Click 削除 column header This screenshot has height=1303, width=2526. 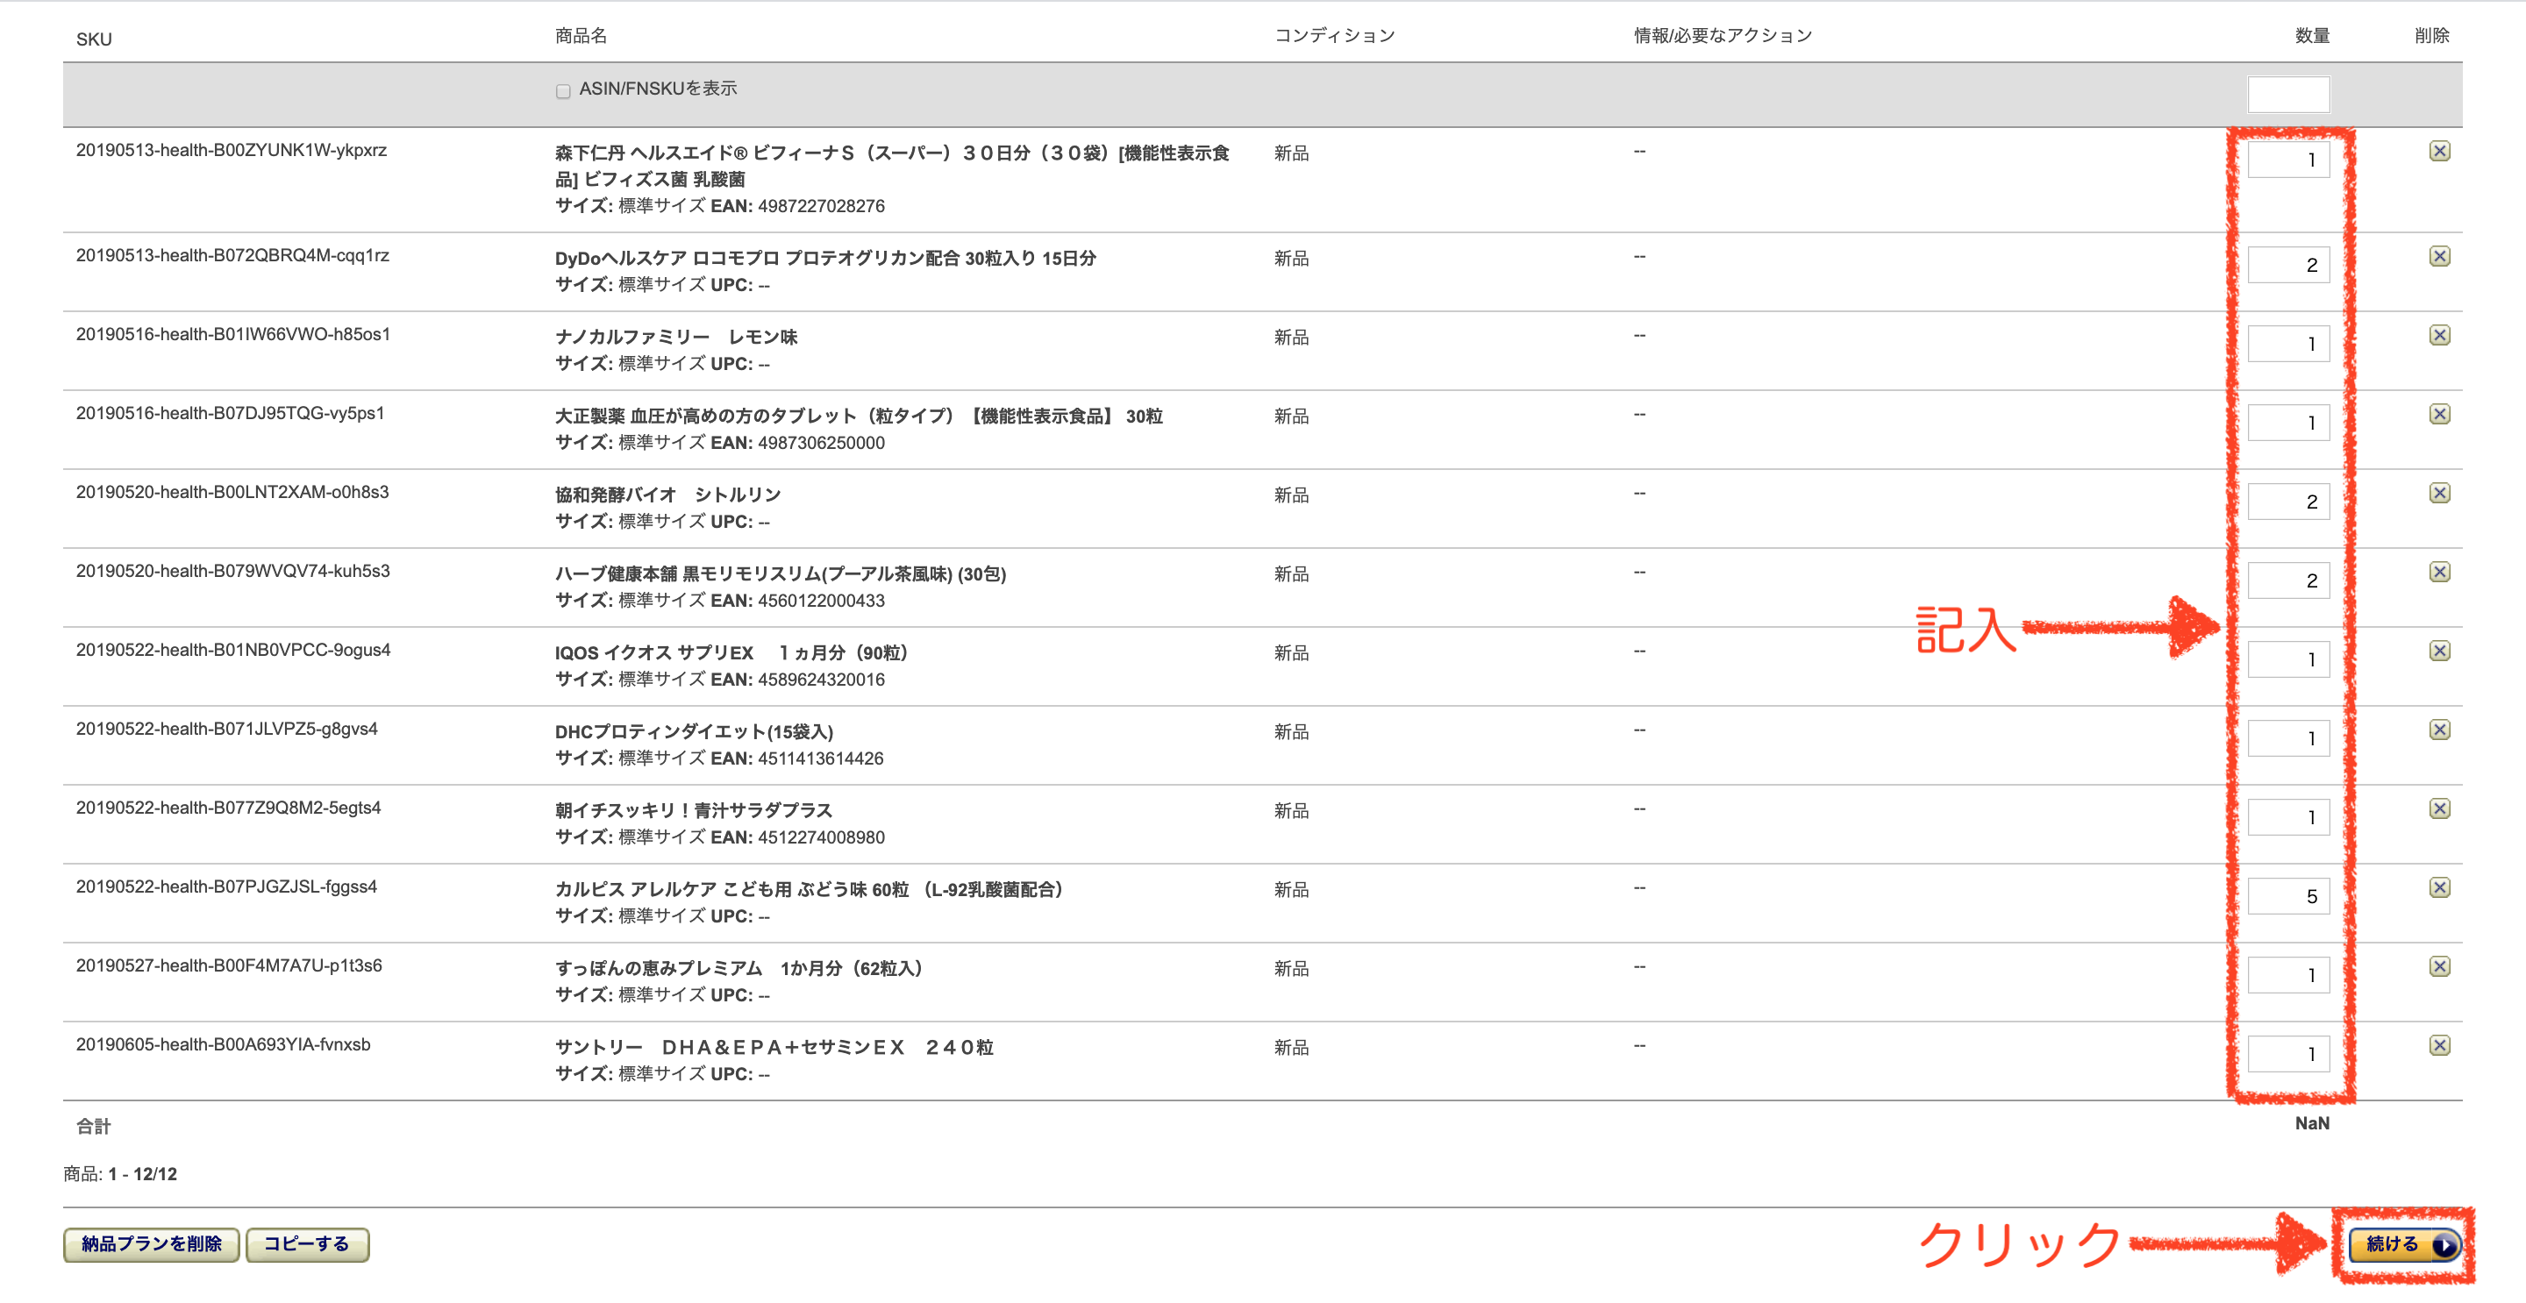click(x=2432, y=36)
